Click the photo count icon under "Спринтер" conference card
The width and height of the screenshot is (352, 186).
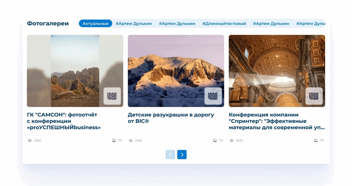[x=315, y=141]
